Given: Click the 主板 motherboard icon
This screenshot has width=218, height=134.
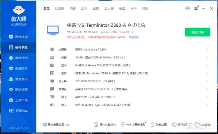Looking at the screenshot, I should click(52, 73).
